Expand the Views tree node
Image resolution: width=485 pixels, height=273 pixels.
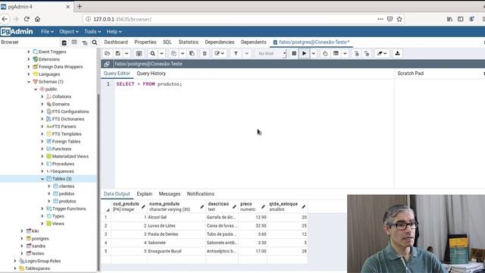pyautogui.click(x=42, y=224)
